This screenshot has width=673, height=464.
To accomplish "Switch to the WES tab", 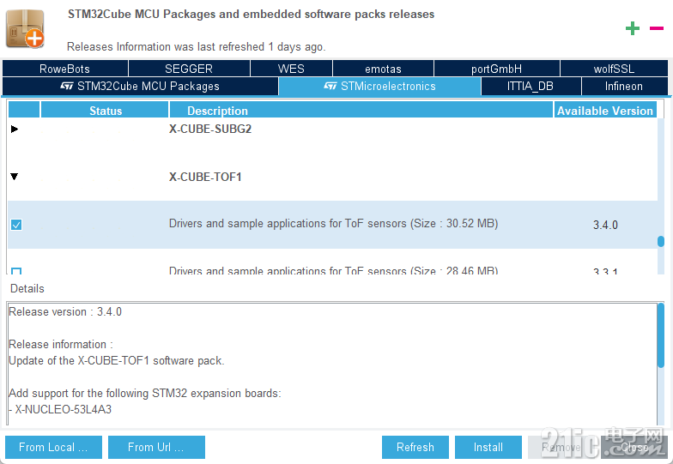I will pos(291,69).
